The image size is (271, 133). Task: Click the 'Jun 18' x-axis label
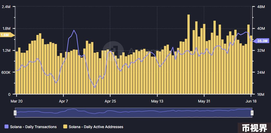(x=251, y=101)
